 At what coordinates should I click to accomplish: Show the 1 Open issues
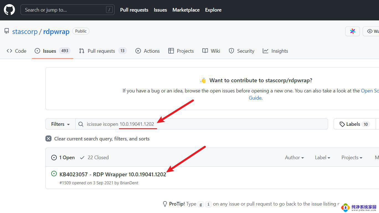pos(63,158)
